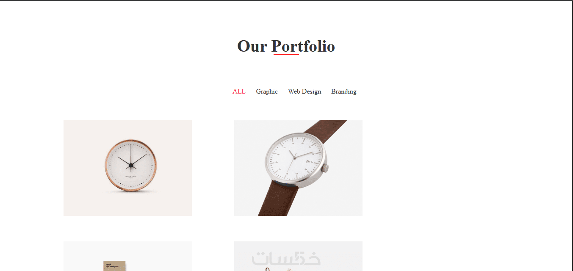
Task: Open the brown strap wristwatch thumbnail
Action: tap(298, 168)
